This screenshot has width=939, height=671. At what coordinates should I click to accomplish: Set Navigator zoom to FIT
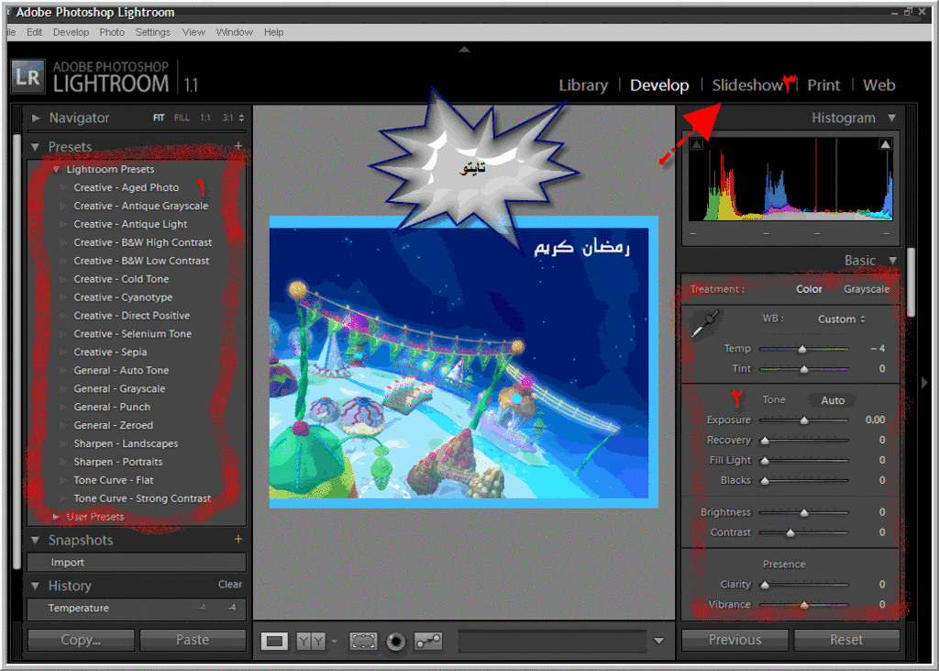coord(158,117)
